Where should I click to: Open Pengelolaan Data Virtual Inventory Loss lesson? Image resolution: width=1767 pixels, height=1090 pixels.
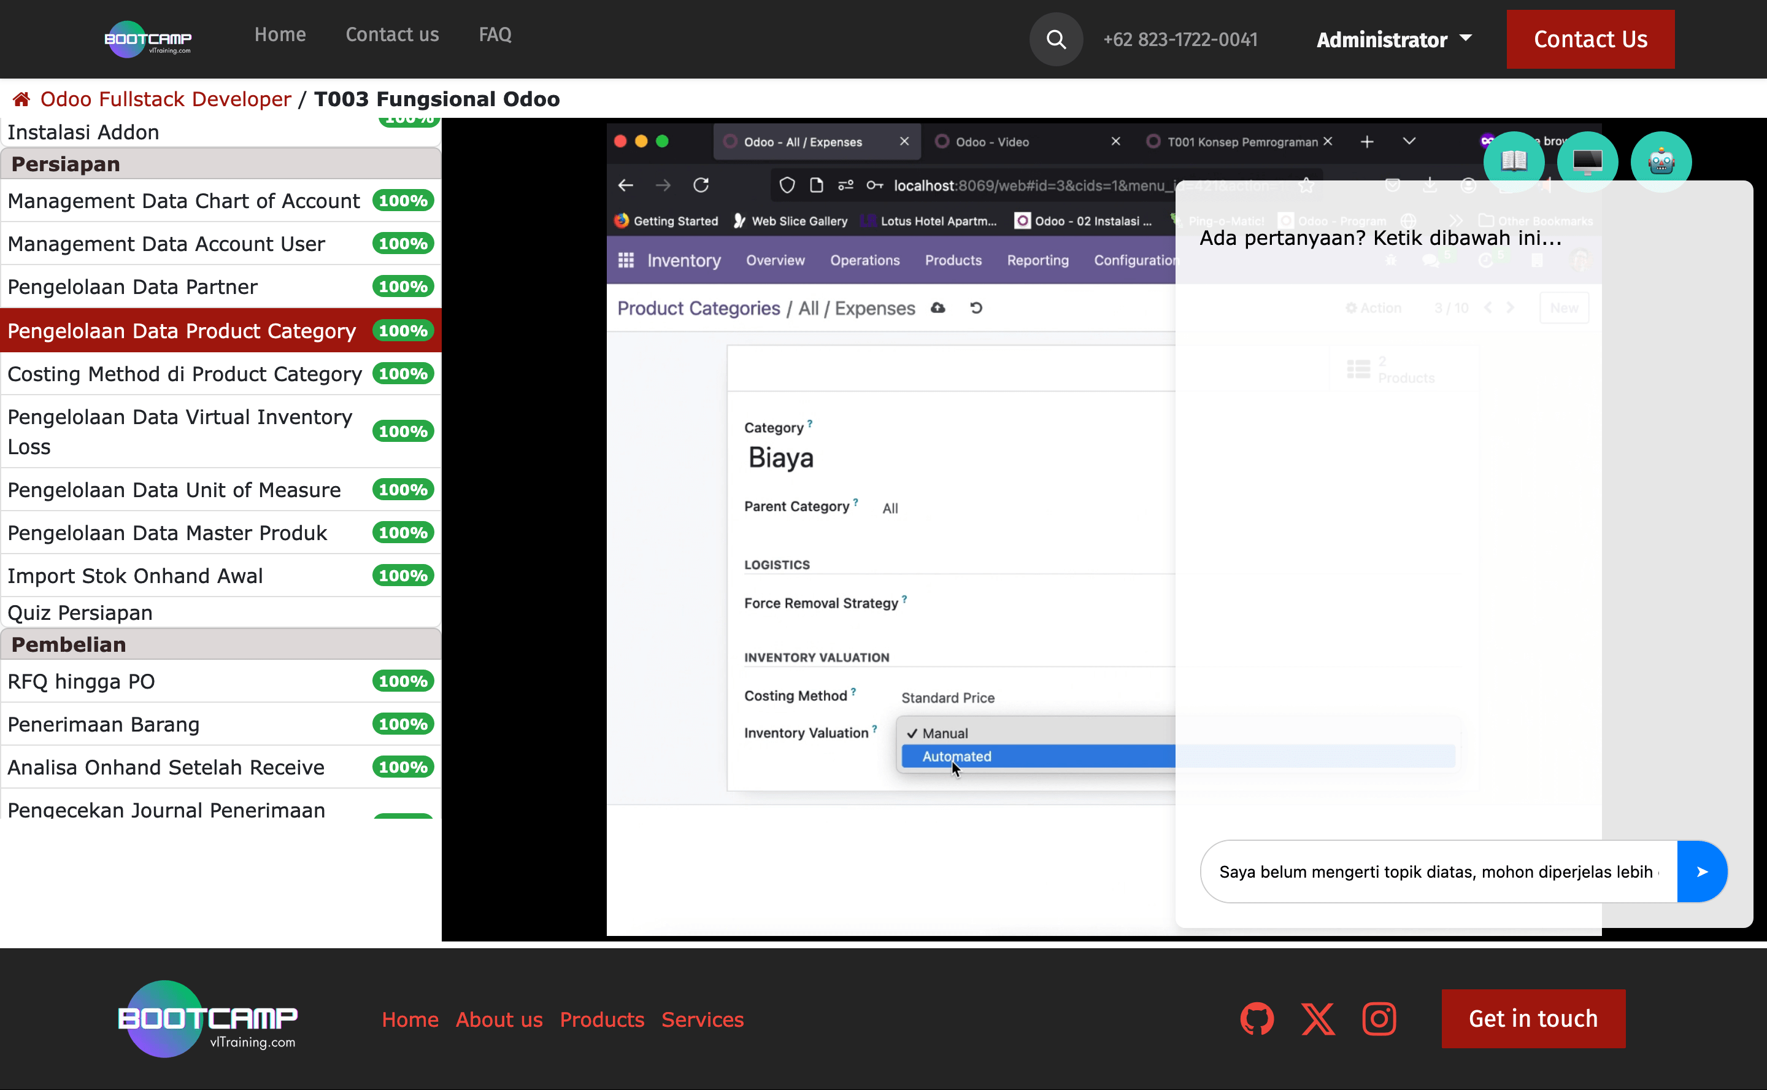click(220, 432)
